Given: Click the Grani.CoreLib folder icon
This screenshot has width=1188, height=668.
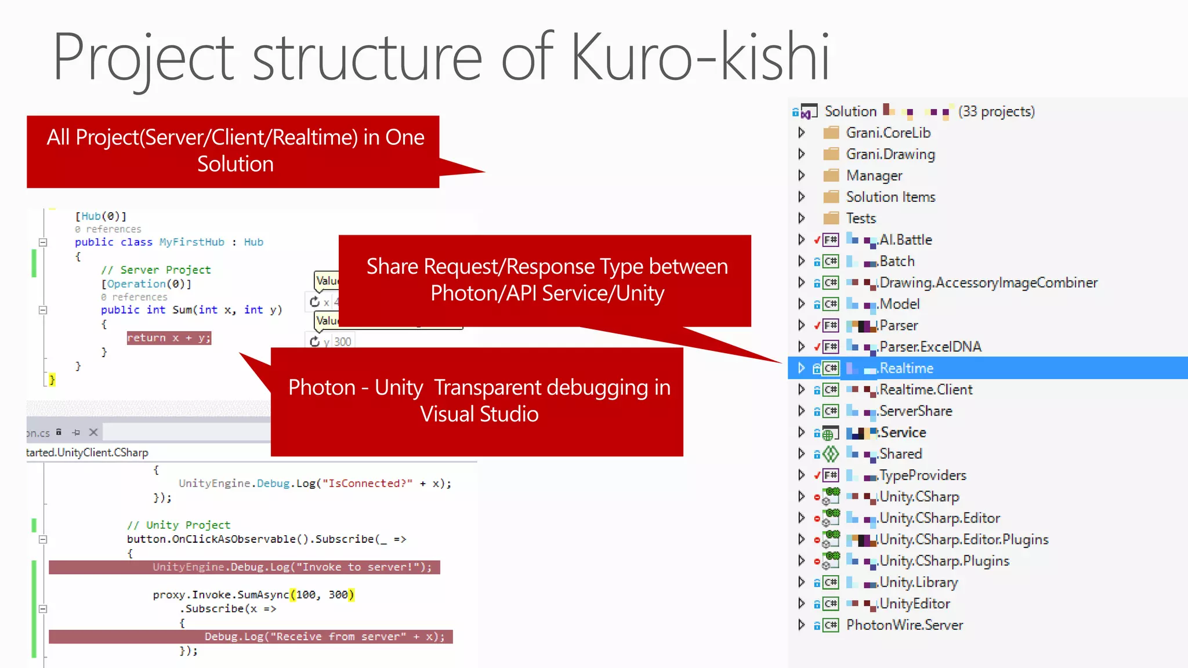Looking at the screenshot, I should [831, 133].
